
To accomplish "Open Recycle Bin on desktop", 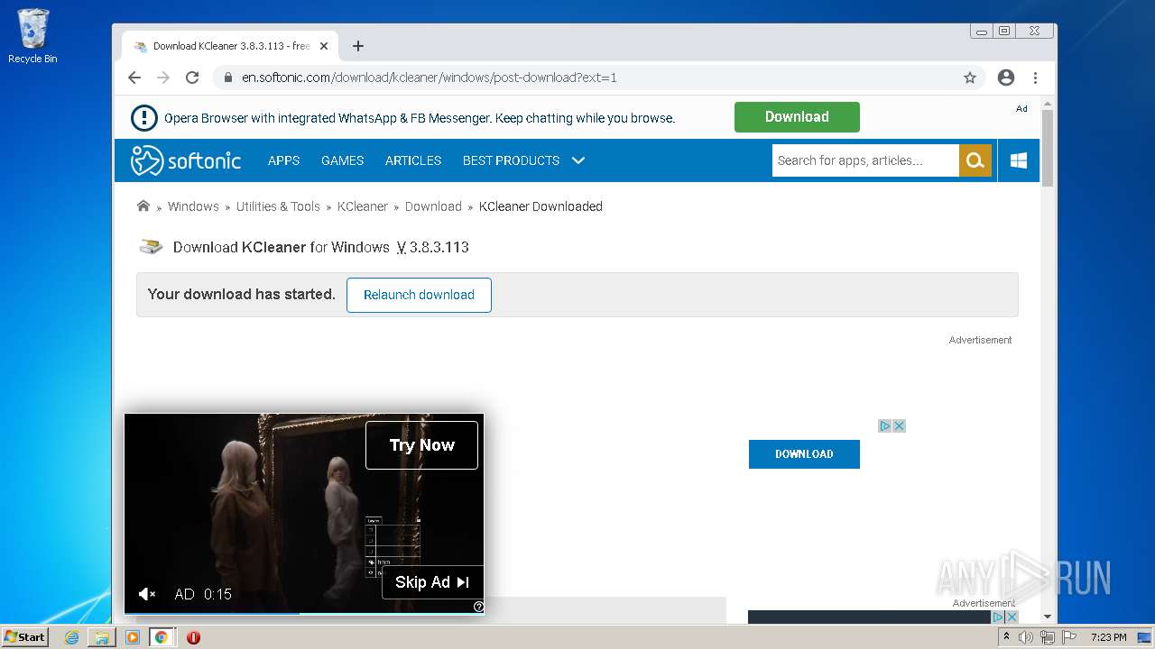I will [x=32, y=36].
